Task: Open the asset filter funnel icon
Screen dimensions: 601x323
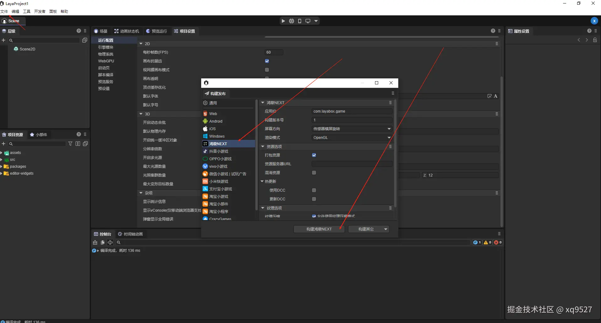Action: pos(70,144)
